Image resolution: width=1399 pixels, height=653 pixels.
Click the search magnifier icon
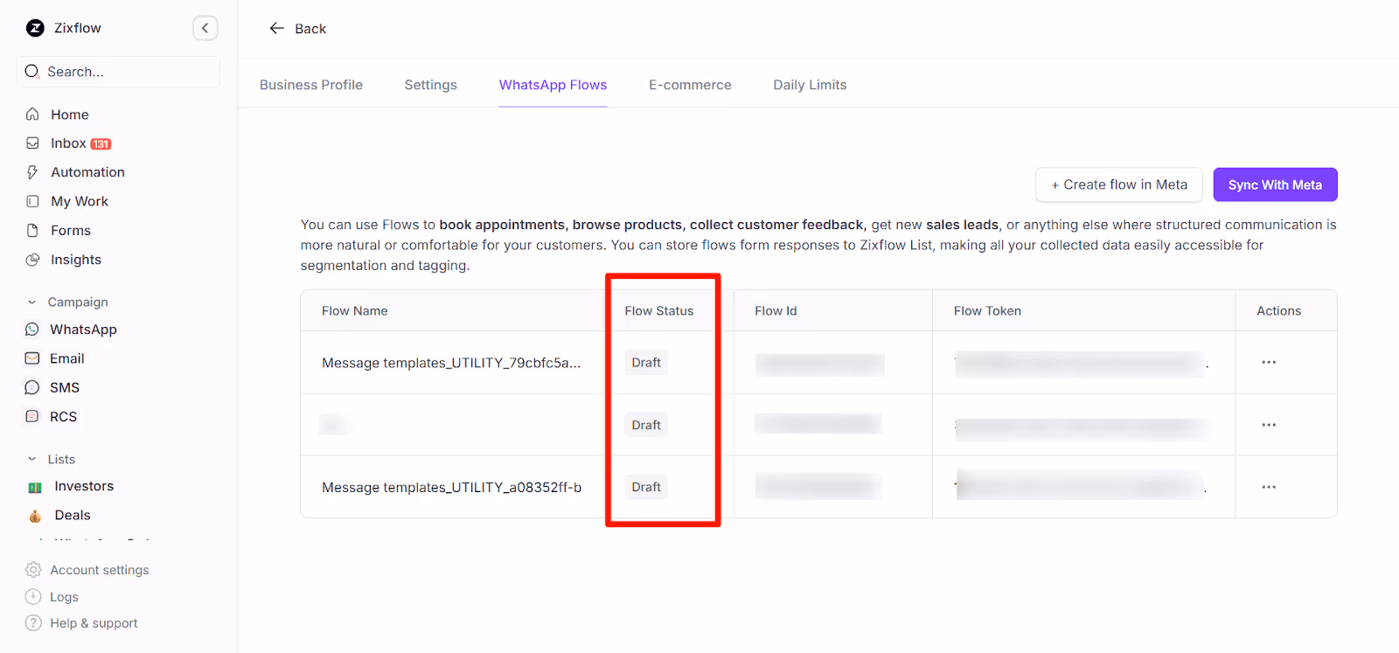32,71
